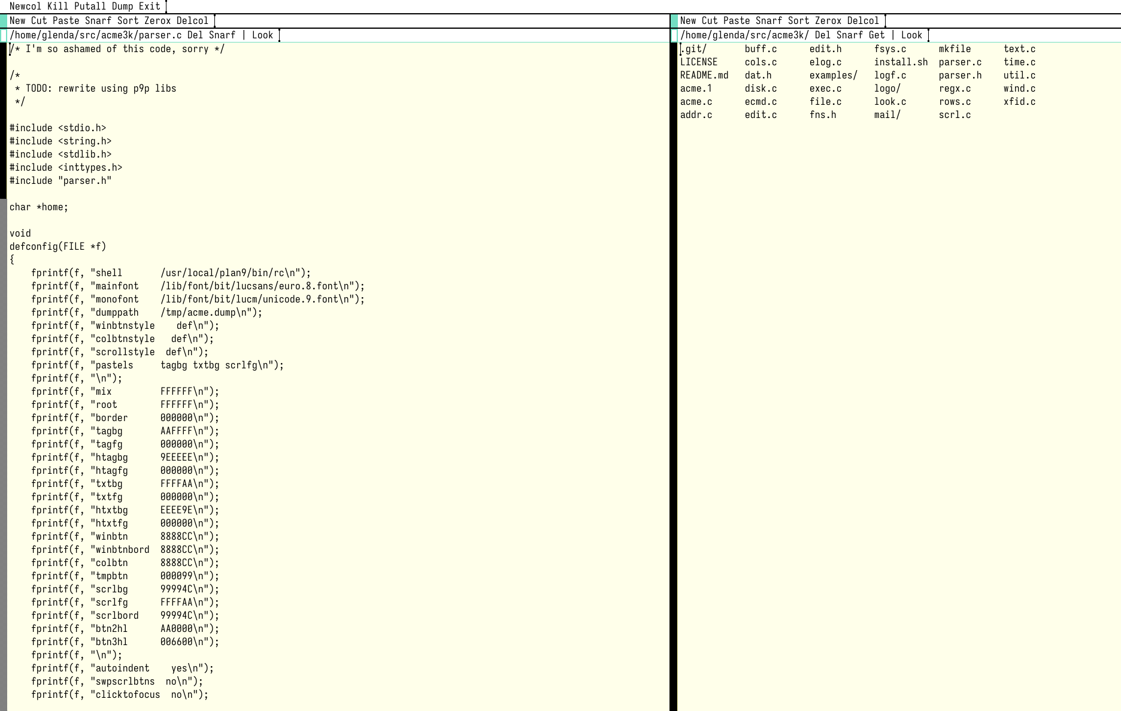Click the "defconfig(FILE *f)" line in parser.c

(58, 247)
